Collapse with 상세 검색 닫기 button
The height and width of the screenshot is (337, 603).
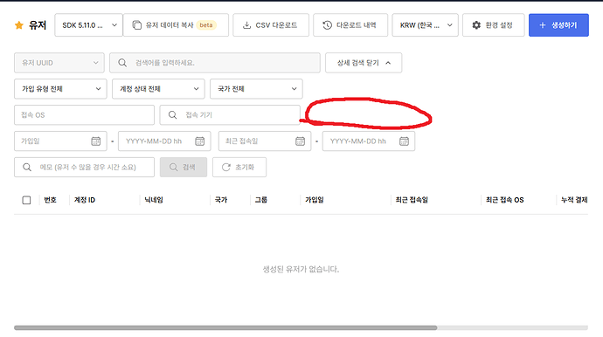364,63
